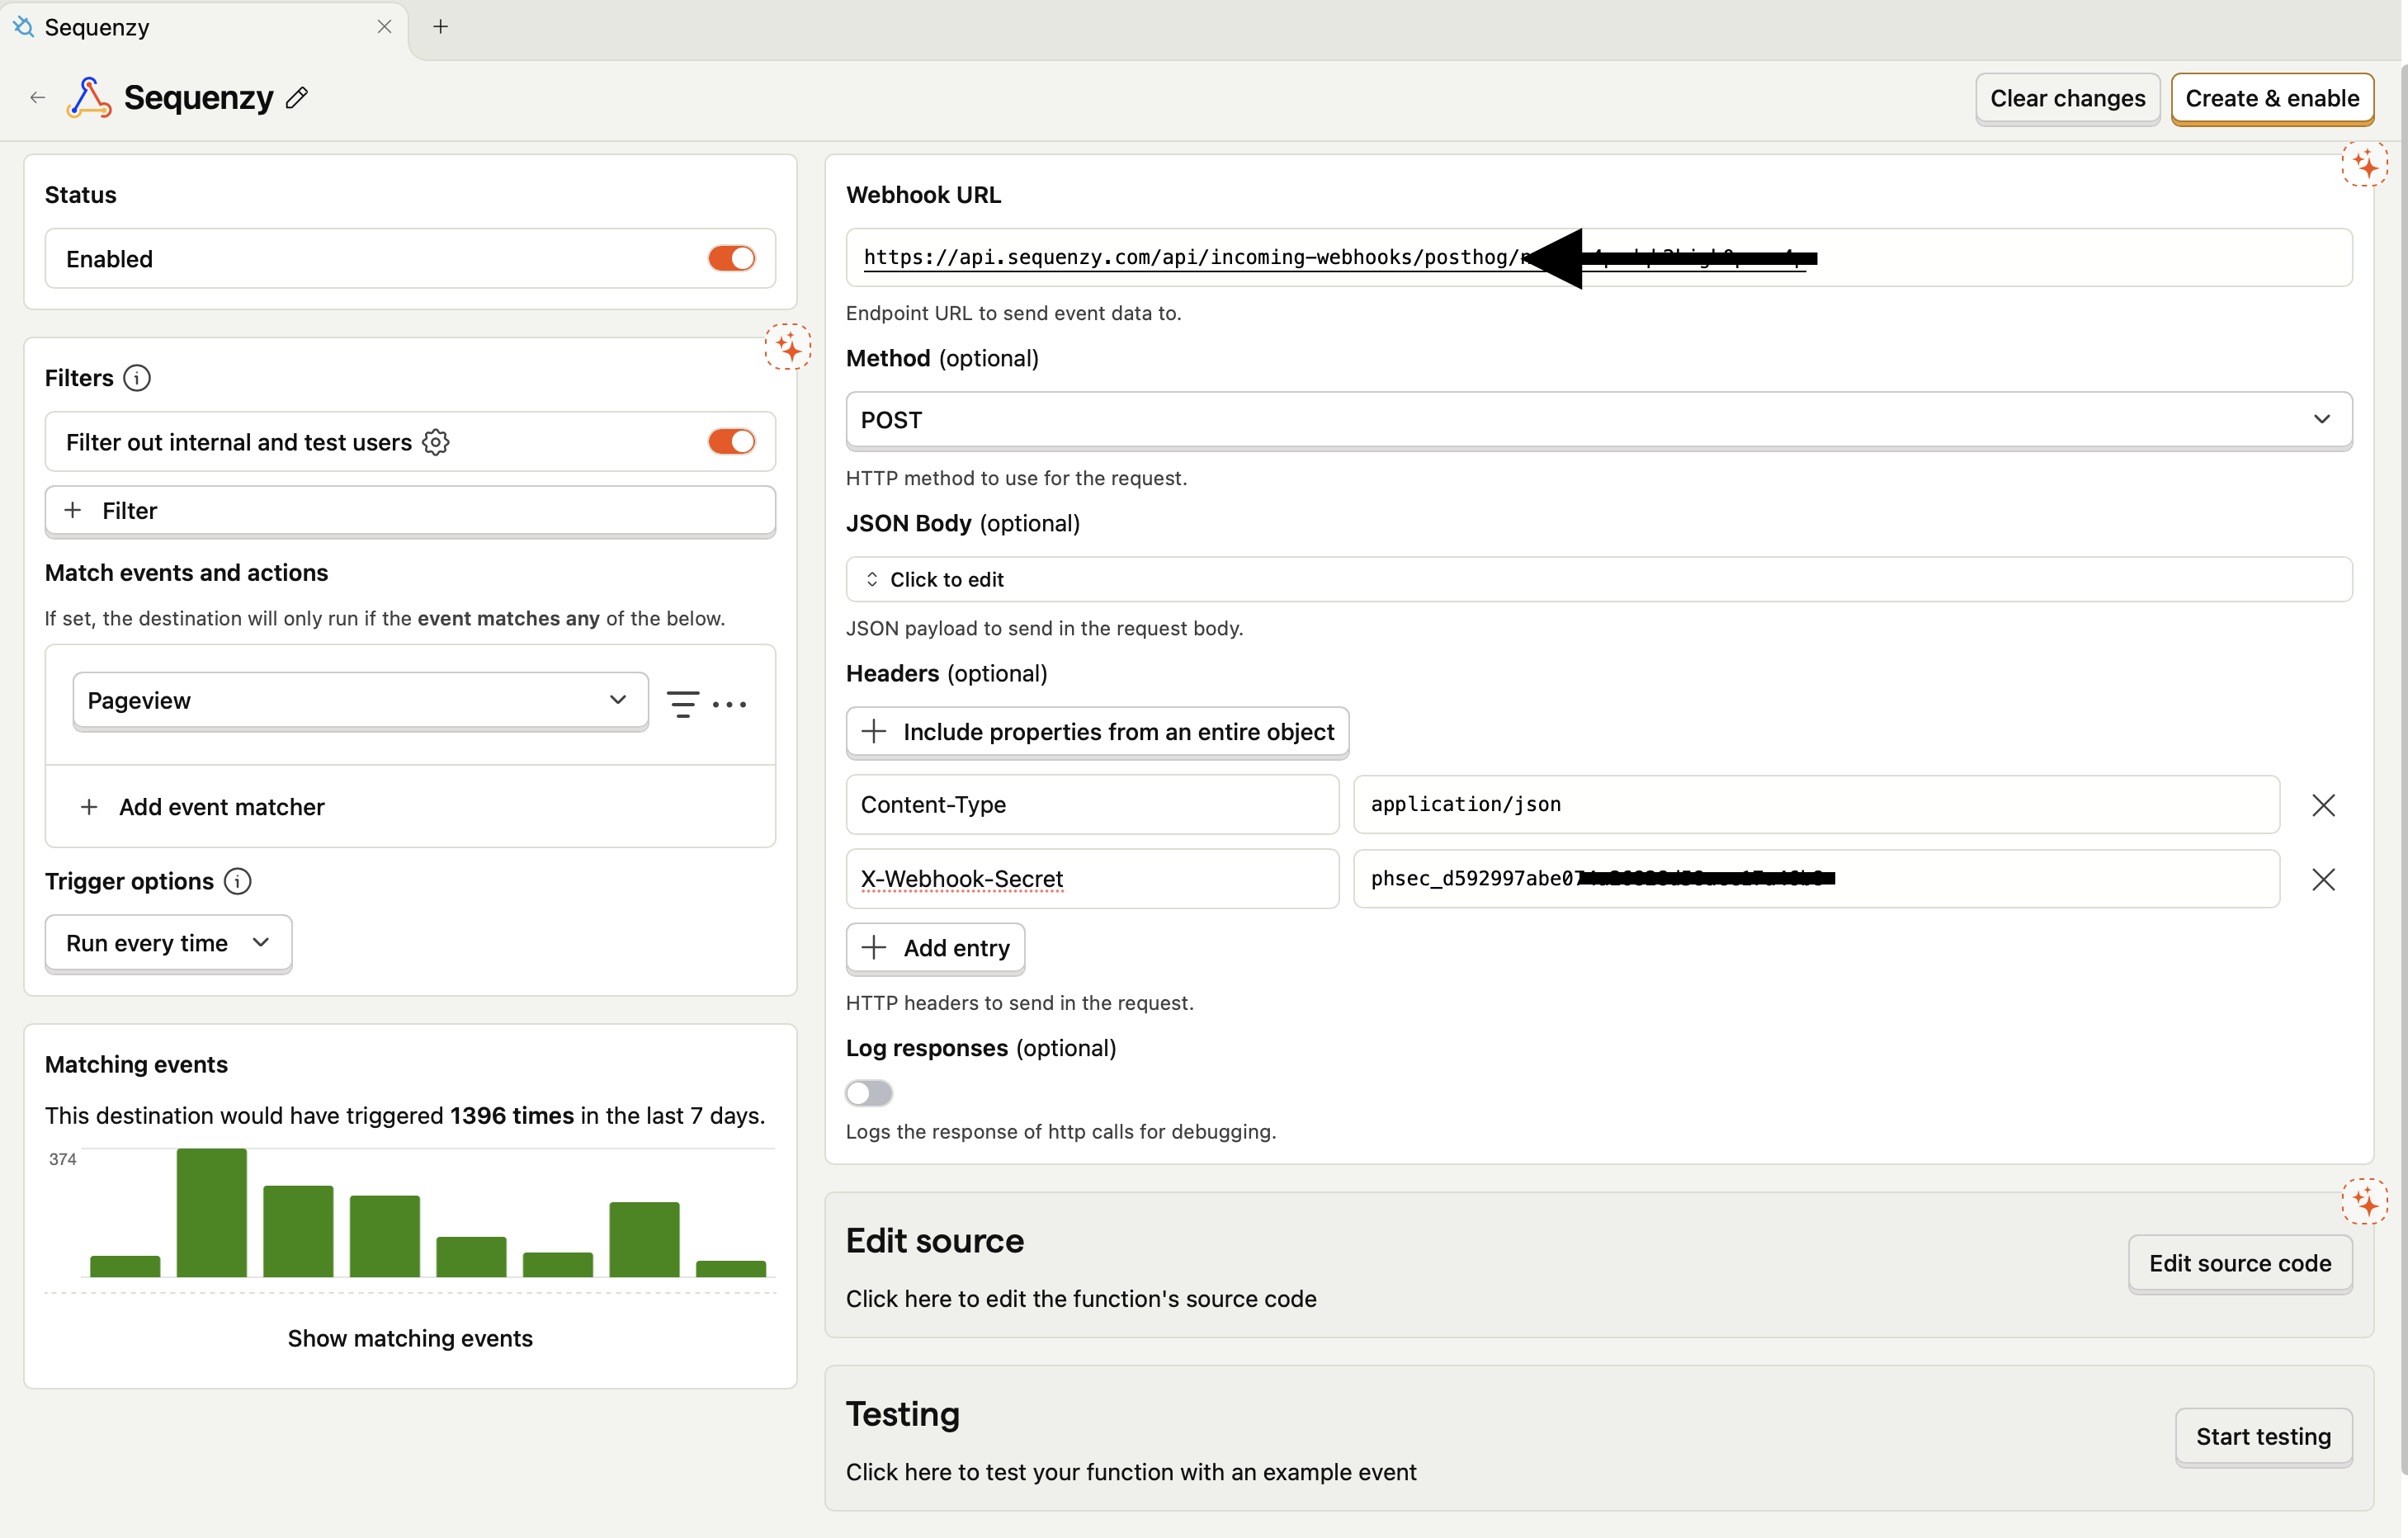
Task: Click the info icon next to Trigger options
Action: (x=237, y=881)
